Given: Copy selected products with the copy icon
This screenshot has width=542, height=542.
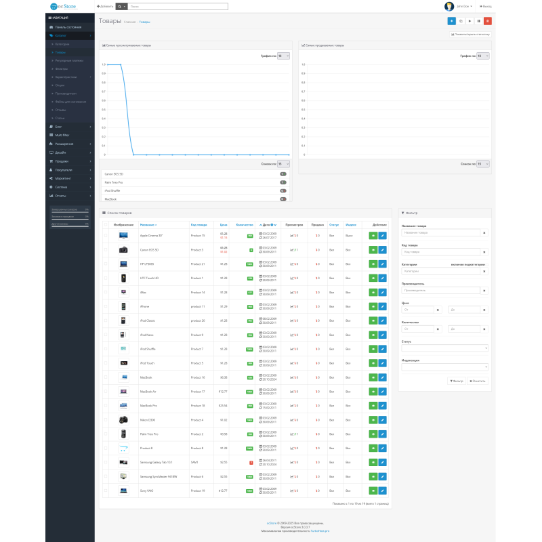Looking at the screenshot, I should pyautogui.click(x=461, y=21).
